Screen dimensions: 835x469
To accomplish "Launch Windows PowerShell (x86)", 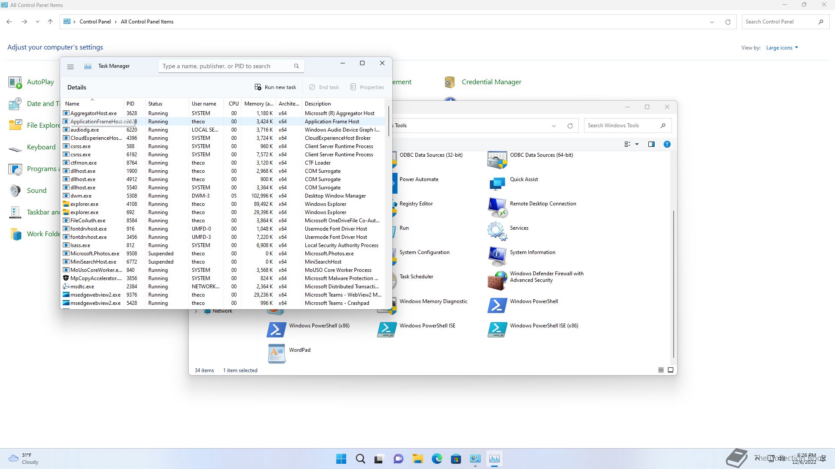I will [x=308, y=330].
